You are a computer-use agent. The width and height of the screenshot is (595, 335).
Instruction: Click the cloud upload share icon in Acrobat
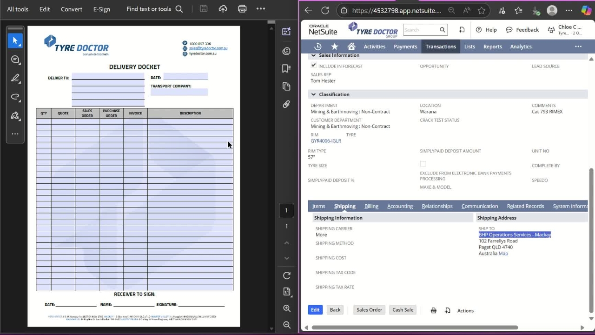(x=223, y=9)
